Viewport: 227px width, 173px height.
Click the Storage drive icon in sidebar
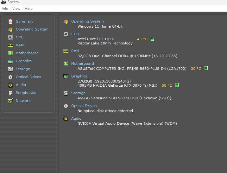[x=10, y=69]
